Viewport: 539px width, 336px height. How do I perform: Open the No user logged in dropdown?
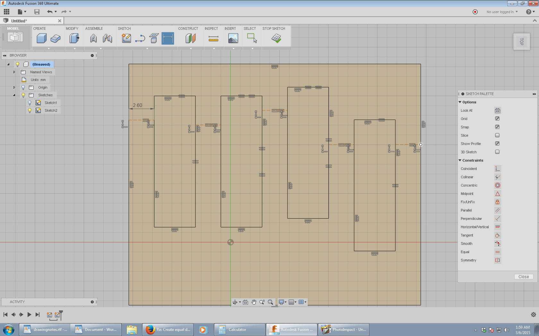[x=502, y=12]
